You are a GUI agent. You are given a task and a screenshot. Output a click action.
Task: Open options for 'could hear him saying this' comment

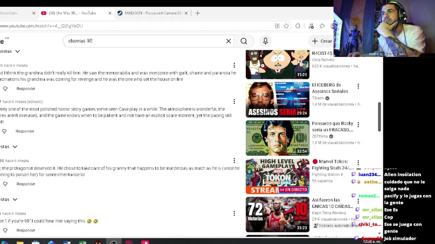tap(234, 213)
